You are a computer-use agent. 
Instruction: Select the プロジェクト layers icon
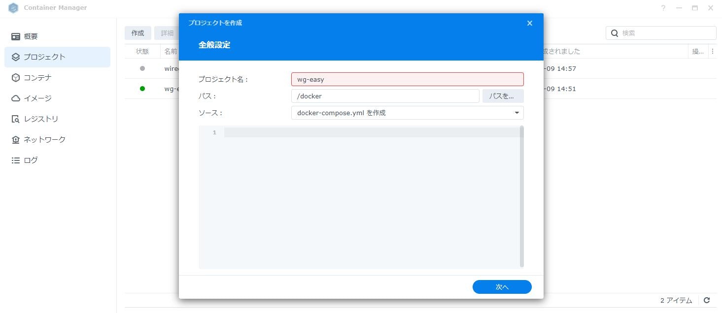coord(16,57)
